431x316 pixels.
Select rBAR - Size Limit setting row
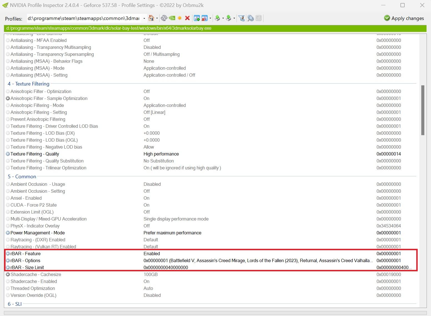click(x=211, y=267)
